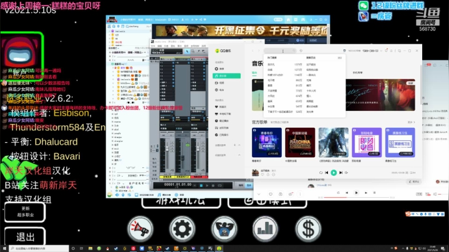The height and width of the screenshot is (252, 449).
Task: Open the 试听列表 item in QQ Music sidebar
Action: (x=221, y=128)
